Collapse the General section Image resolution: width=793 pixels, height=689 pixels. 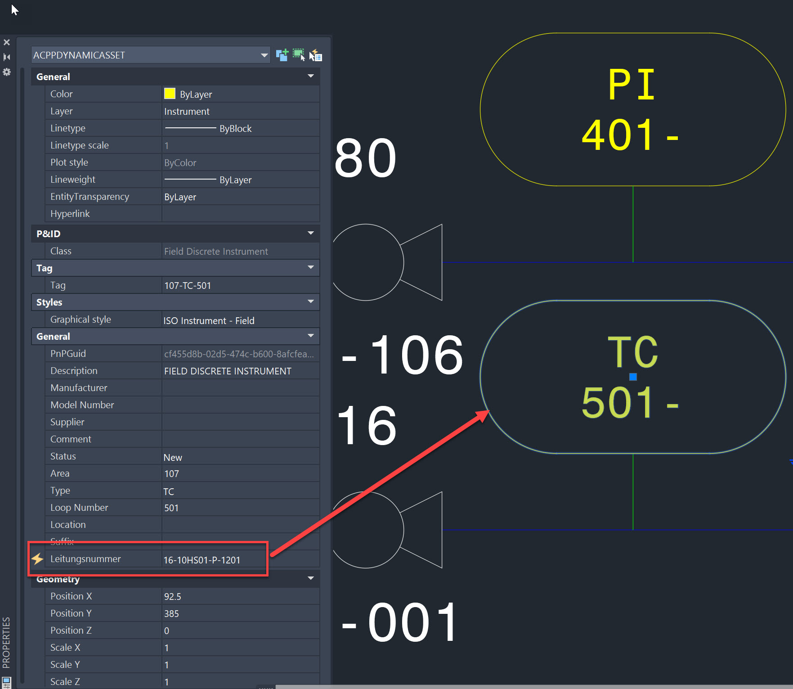311,76
